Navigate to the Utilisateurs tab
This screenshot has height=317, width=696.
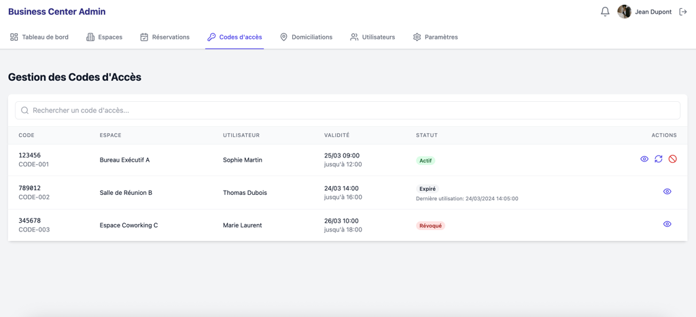coord(372,37)
